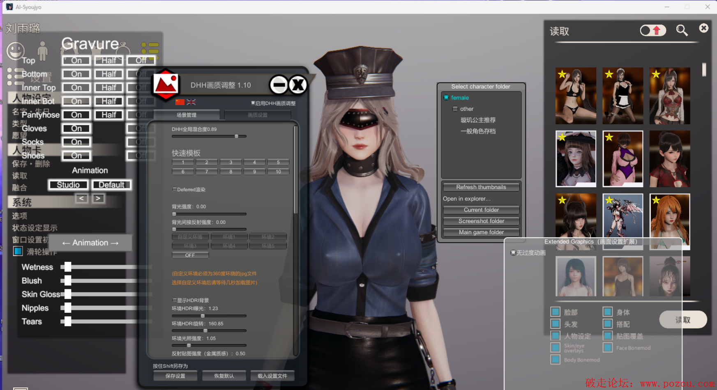Open the Current folder

(481, 210)
